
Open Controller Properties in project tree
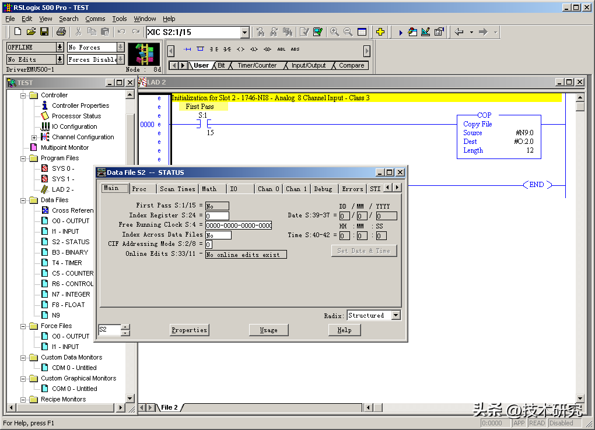pos(80,105)
